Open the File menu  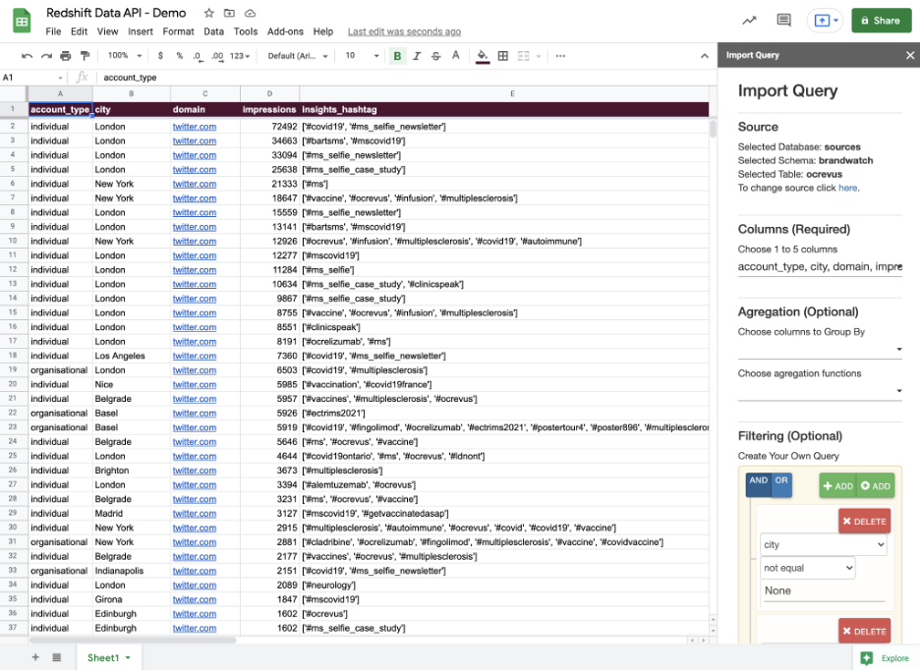pyautogui.click(x=53, y=31)
